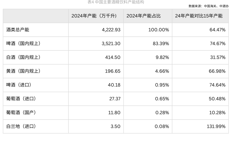The width and height of the screenshot is (231, 144).
Task: Click the '葡萄酒（进口）' row label
Action: point(21,99)
